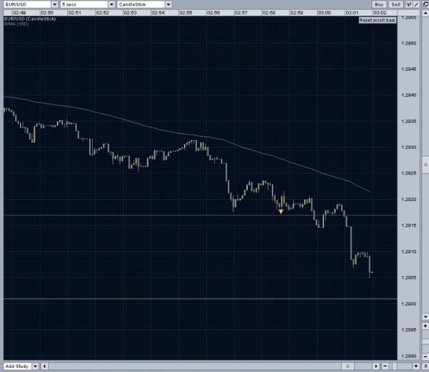Click the vertical zoom slider handle
This screenshot has height=372, width=429.
(x=426, y=342)
